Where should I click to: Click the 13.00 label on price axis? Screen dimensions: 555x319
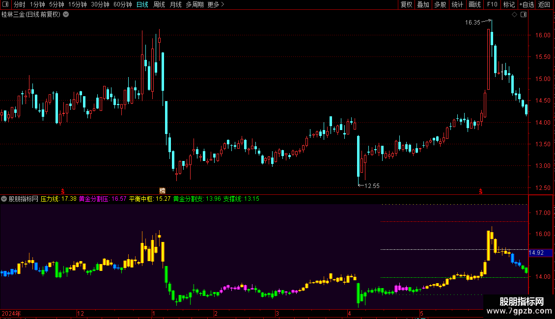[543, 166]
